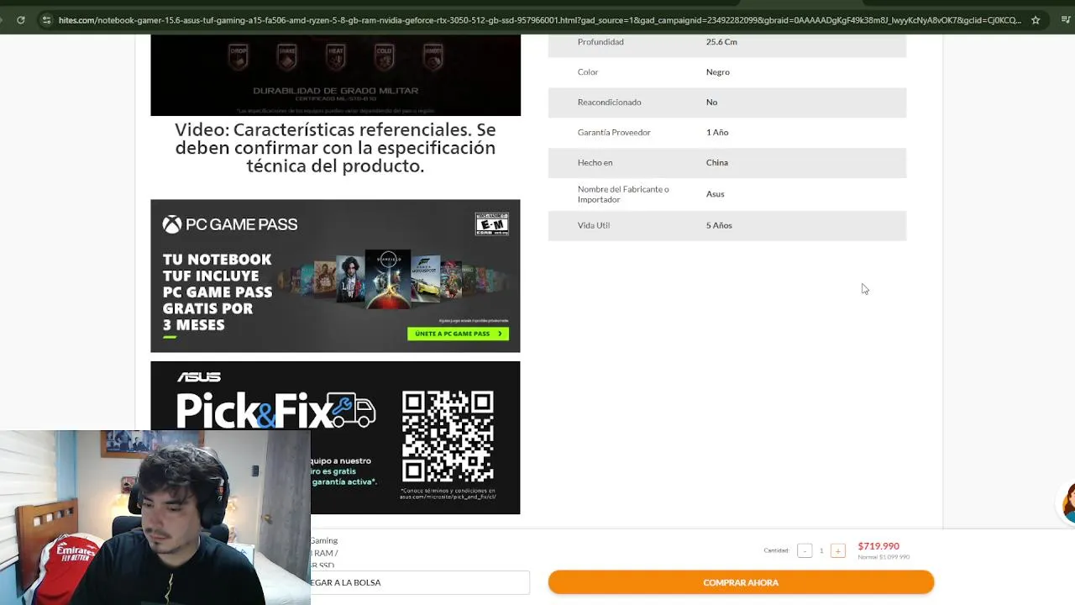
Task: Select the 'China' value
Action: [717, 162]
